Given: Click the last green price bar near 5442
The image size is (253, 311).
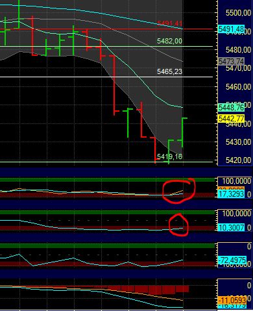Looking at the screenshot, I should coord(183,132).
